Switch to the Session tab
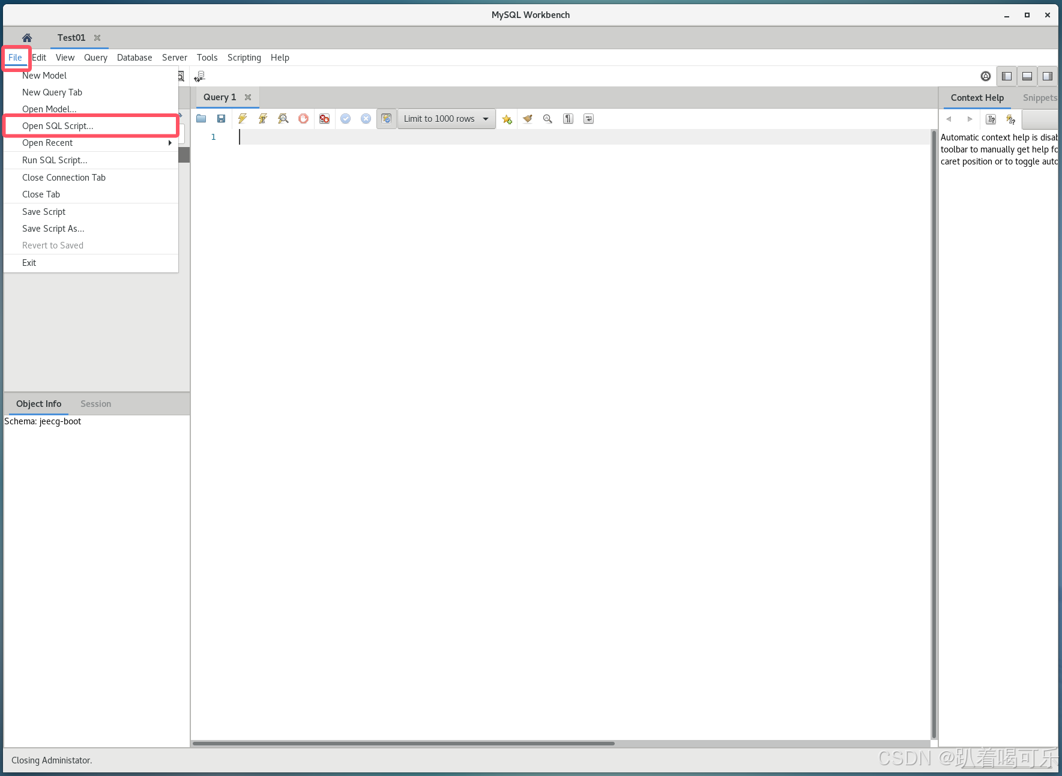This screenshot has width=1062, height=776. pos(96,404)
